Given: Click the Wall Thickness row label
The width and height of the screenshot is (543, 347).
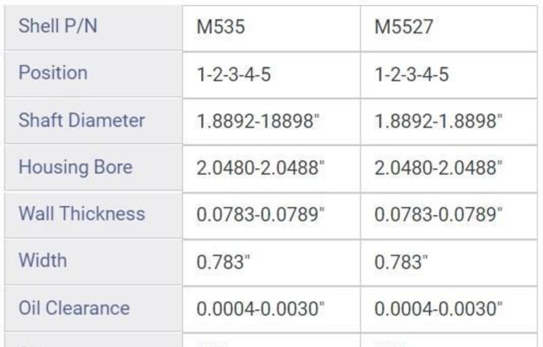Looking at the screenshot, I should click(81, 214).
